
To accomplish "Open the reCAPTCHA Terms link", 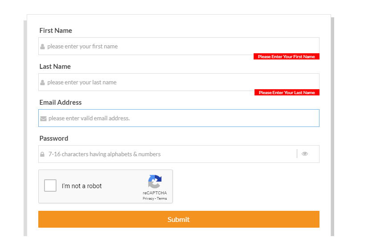I will 162,199.
